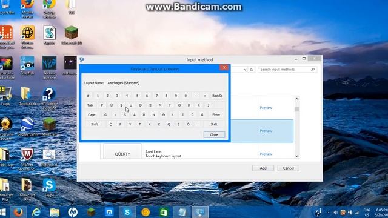Show hidden system tray icons
This screenshot has height=218, width=388.
329,213
